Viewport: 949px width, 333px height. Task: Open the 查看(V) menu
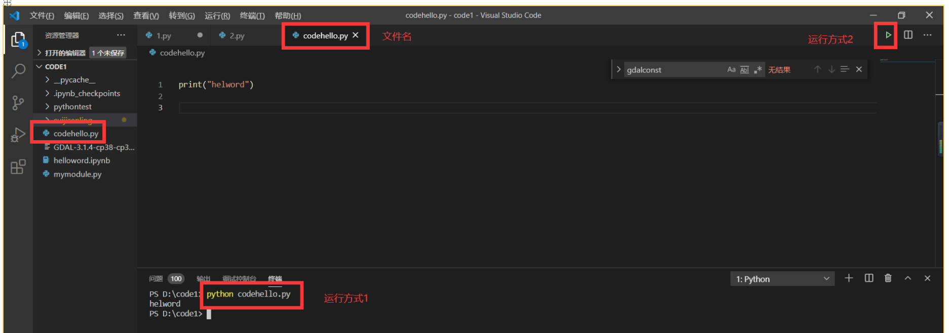(x=146, y=16)
